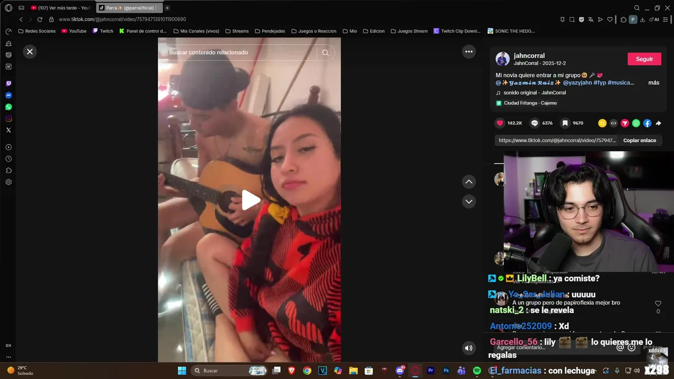Open the Redes Sociales bookmark folder
Viewport: 674px width, 379px height.
click(x=37, y=31)
